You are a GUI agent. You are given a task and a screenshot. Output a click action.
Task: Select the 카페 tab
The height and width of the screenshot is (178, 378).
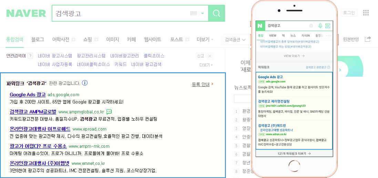pos(131,40)
